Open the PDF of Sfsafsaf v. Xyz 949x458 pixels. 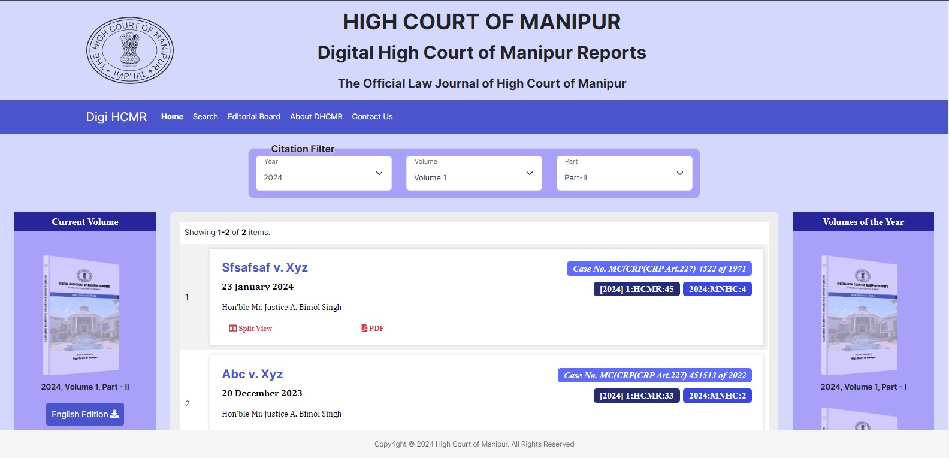(x=373, y=329)
